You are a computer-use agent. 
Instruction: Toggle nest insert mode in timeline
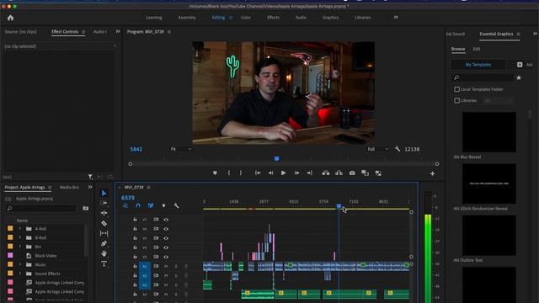tap(125, 205)
